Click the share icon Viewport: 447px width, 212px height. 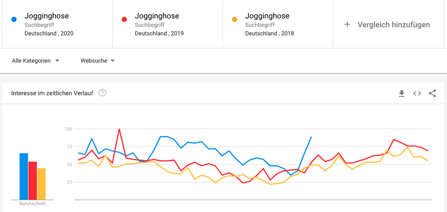pos(433,93)
